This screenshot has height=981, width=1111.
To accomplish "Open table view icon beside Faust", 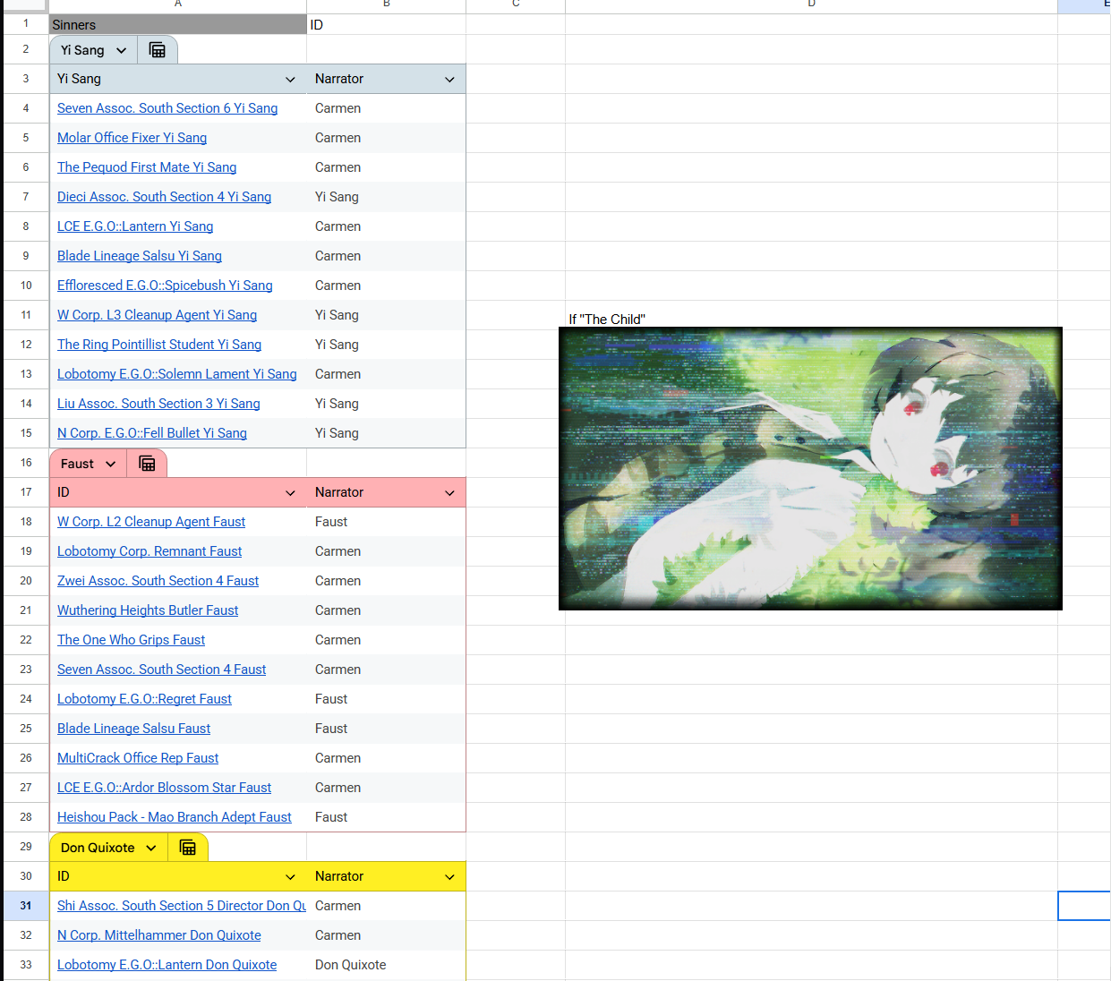I will pyautogui.click(x=148, y=464).
